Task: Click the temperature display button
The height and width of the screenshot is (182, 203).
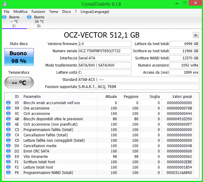Action: (x=19, y=83)
